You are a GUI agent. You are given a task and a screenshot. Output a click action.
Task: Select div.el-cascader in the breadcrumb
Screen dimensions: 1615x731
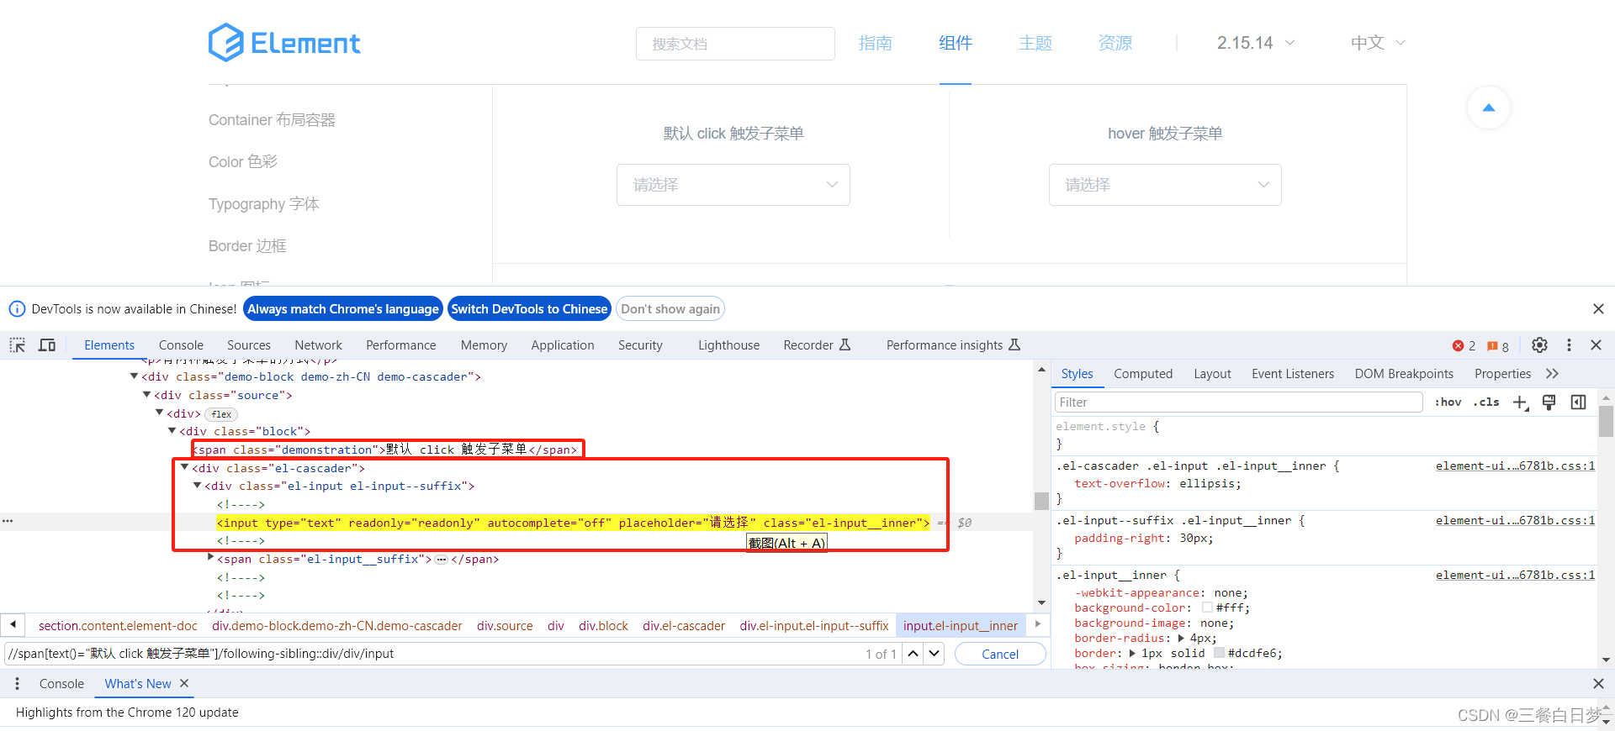point(684,626)
